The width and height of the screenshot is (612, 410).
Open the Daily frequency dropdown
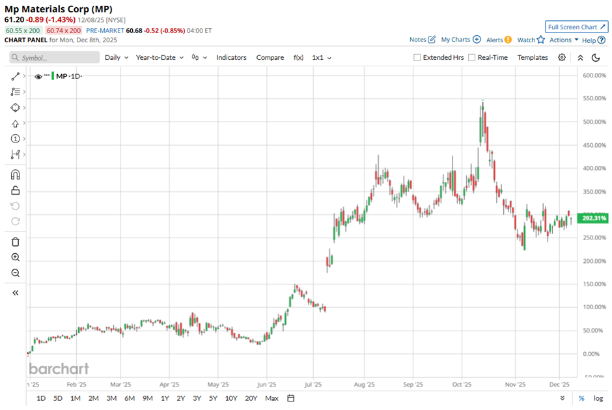tap(117, 57)
